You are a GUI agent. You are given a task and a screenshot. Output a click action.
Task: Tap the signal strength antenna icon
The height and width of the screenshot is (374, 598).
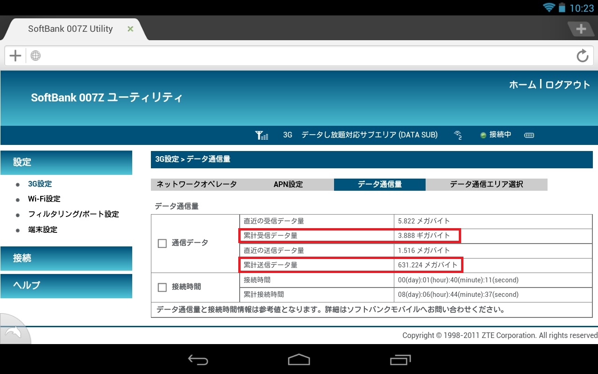click(x=262, y=135)
